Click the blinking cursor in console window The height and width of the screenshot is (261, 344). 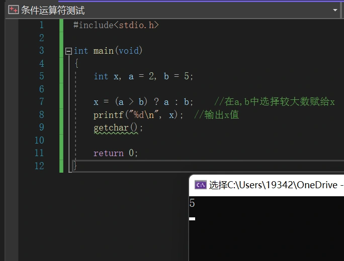point(192,219)
